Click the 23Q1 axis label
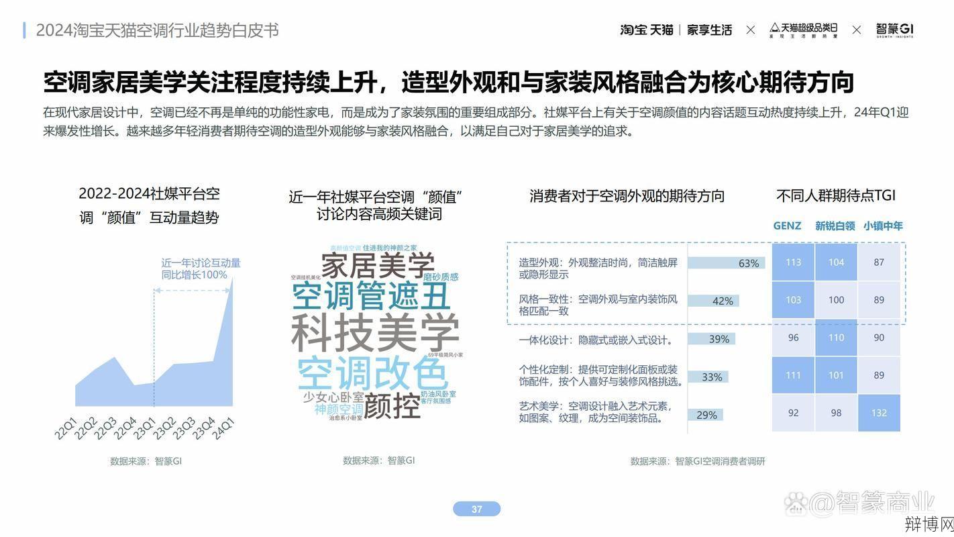 tap(145, 428)
